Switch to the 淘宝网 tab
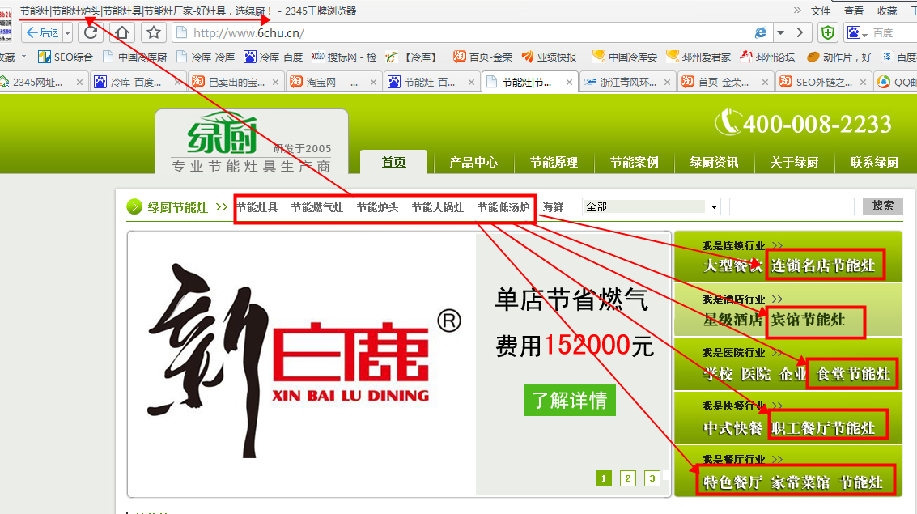917x514 pixels. pyautogui.click(x=334, y=83)
